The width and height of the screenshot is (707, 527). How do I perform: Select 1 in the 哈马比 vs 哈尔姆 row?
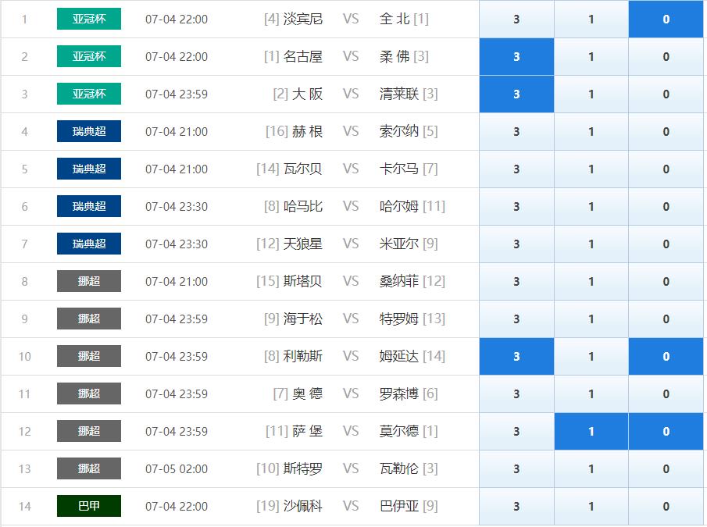tap(591, 206)
